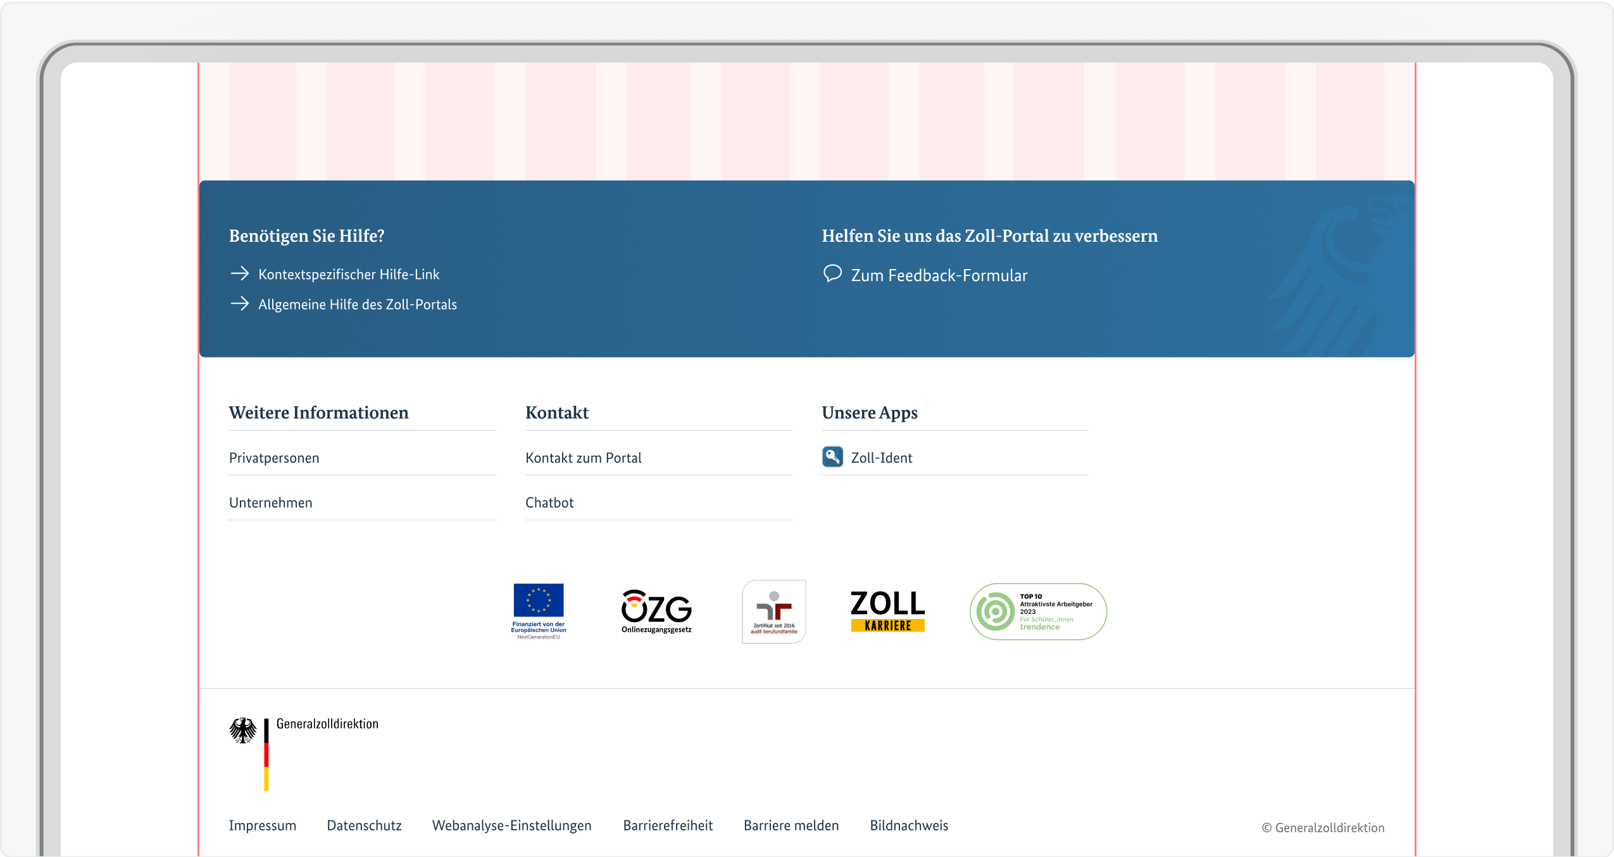Screen dimensions: 1614x857
Task: Open the Zoll-Ident app via its key icon
Action: [832, 457]
